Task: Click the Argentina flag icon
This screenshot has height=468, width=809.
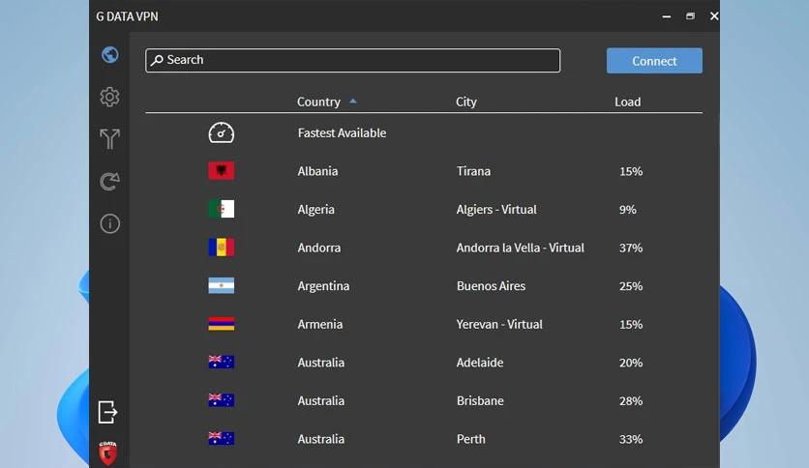Action: tap(222, 285)
